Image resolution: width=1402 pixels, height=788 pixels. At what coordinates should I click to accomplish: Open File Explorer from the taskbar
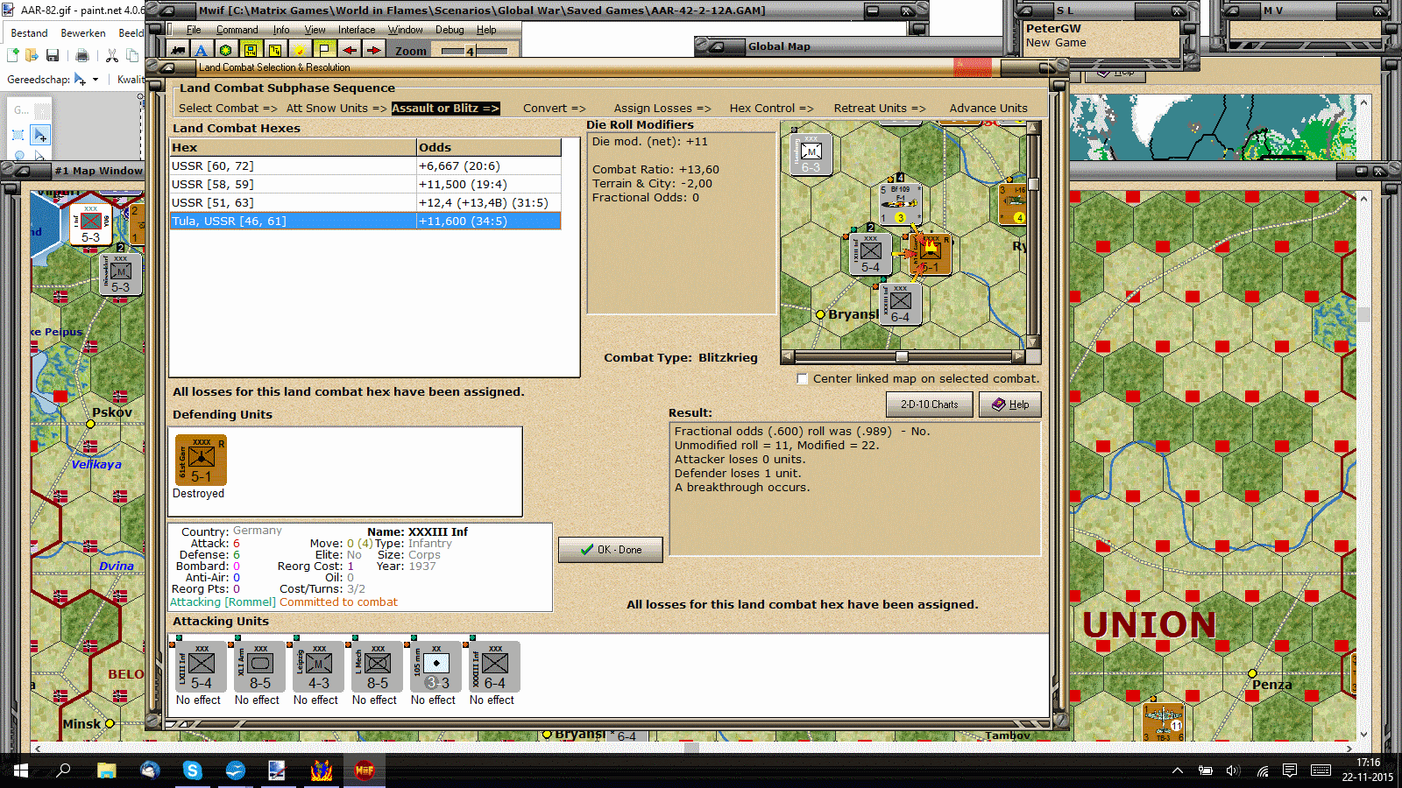tap(107, 770)
